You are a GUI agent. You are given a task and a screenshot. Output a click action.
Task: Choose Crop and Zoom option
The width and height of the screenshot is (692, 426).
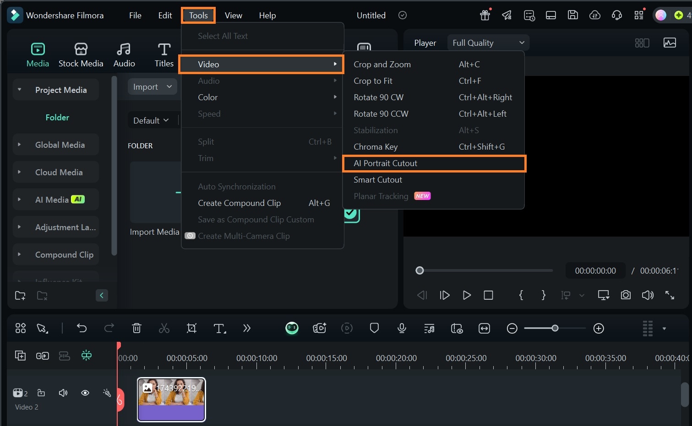tap(434, 65)
